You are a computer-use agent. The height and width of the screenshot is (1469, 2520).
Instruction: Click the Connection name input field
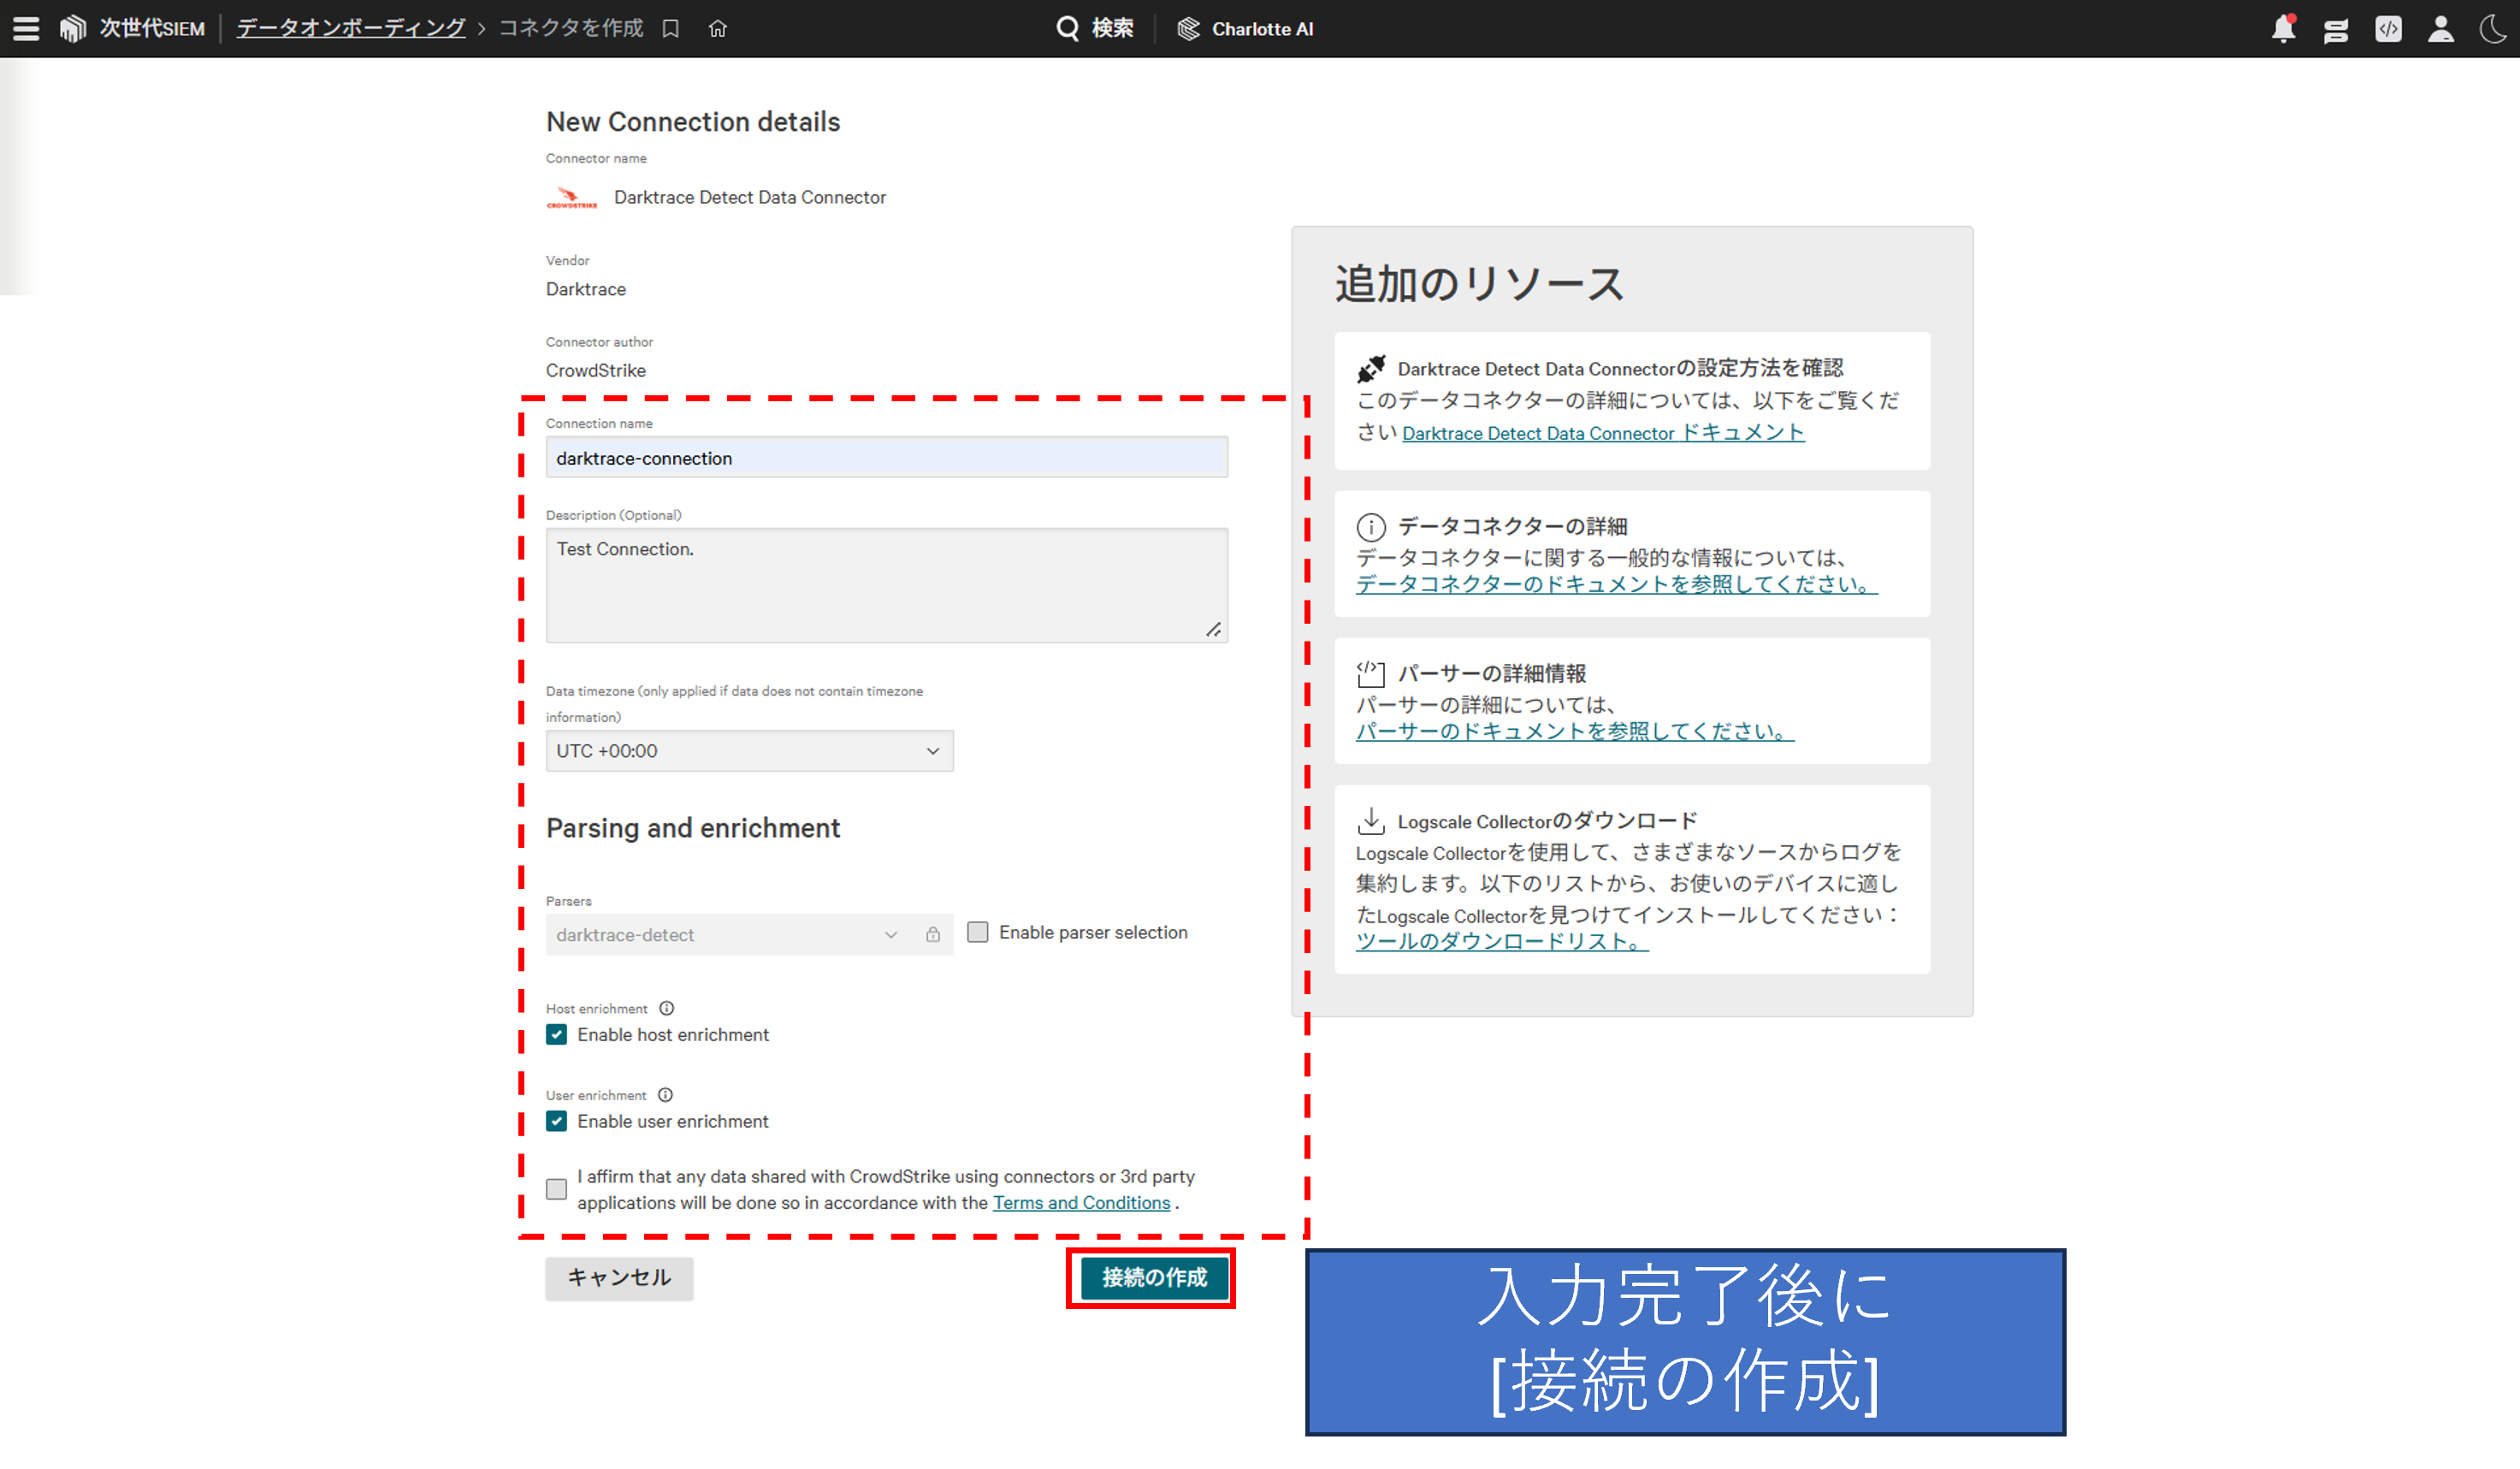(887, 458)
